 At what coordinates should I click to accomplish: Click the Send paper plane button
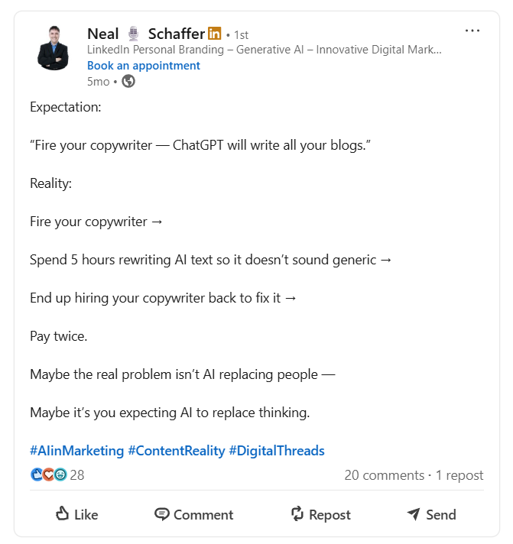pos(431,514)
